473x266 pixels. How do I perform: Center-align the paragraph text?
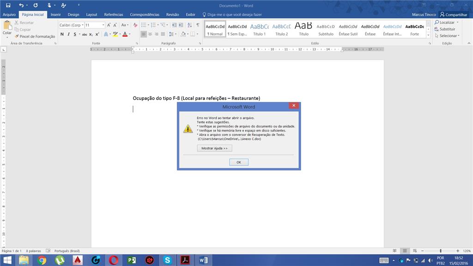click(150, 34)
